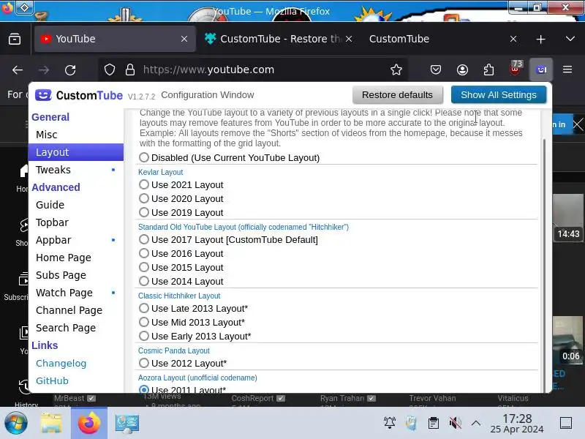
Task: Select the Use 2014 Layout radio button
Action: point(143,281)
